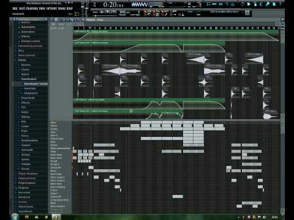Select the highlighted sample folder in browser
The width and height of the screenshot is (294, 220).
(36, 84)
